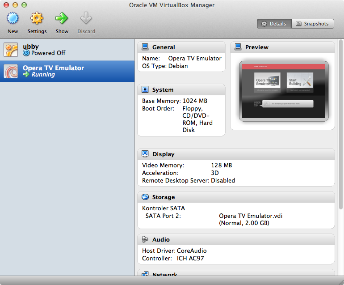The width and height of the screenshot is (344, 285).
Task: Click the General section monitor icon
Action: tap(145, 47)
